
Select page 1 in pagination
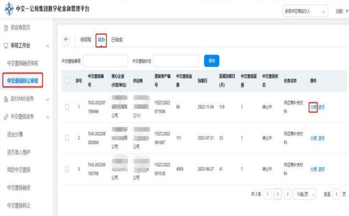pos(278,194)
